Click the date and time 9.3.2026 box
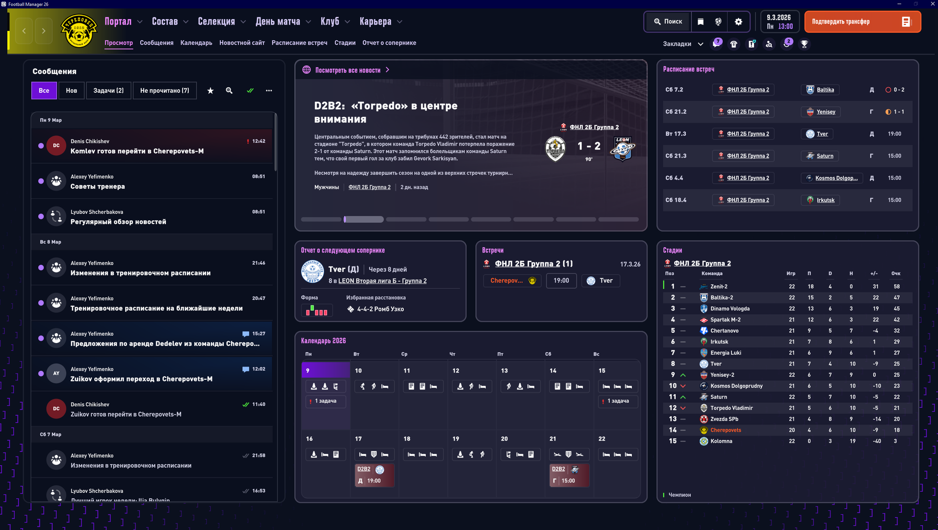This screenshot has height=530, width=938. (x=780, y=22)
